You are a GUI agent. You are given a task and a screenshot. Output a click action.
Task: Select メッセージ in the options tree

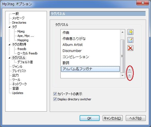18,18
